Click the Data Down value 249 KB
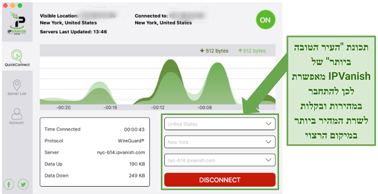 pos(136,175)
